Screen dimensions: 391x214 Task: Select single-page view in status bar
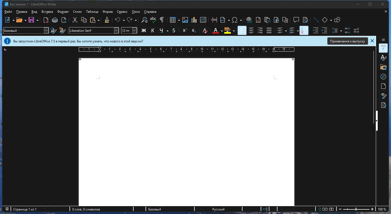tap(320, 209)
